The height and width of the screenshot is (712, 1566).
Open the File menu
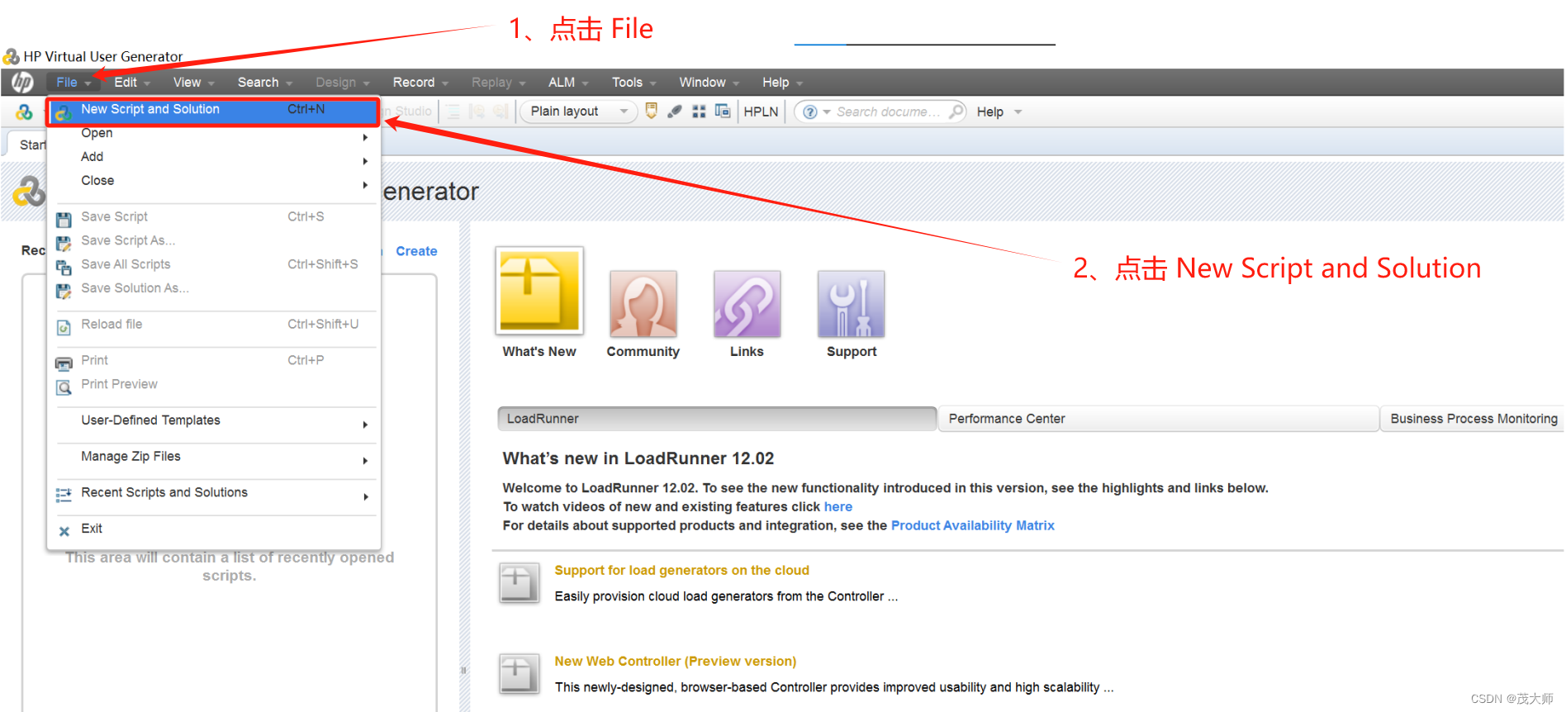tap(73, 83)
